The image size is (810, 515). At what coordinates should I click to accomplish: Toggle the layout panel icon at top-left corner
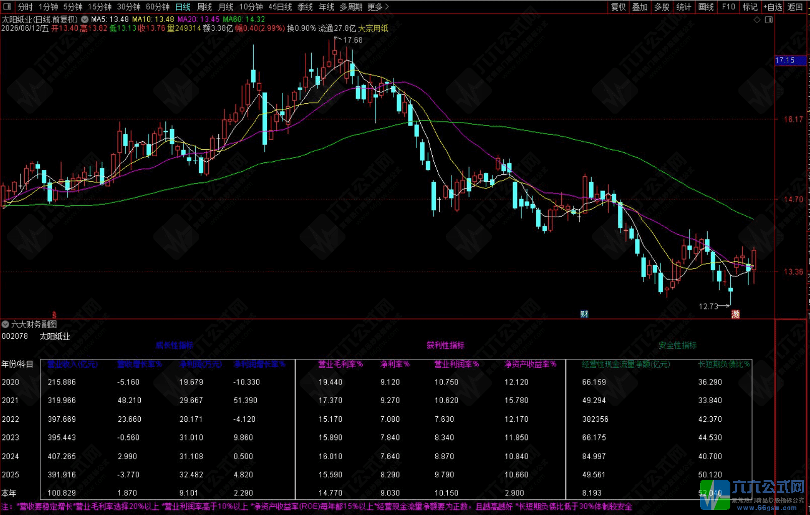click(8, 7)
